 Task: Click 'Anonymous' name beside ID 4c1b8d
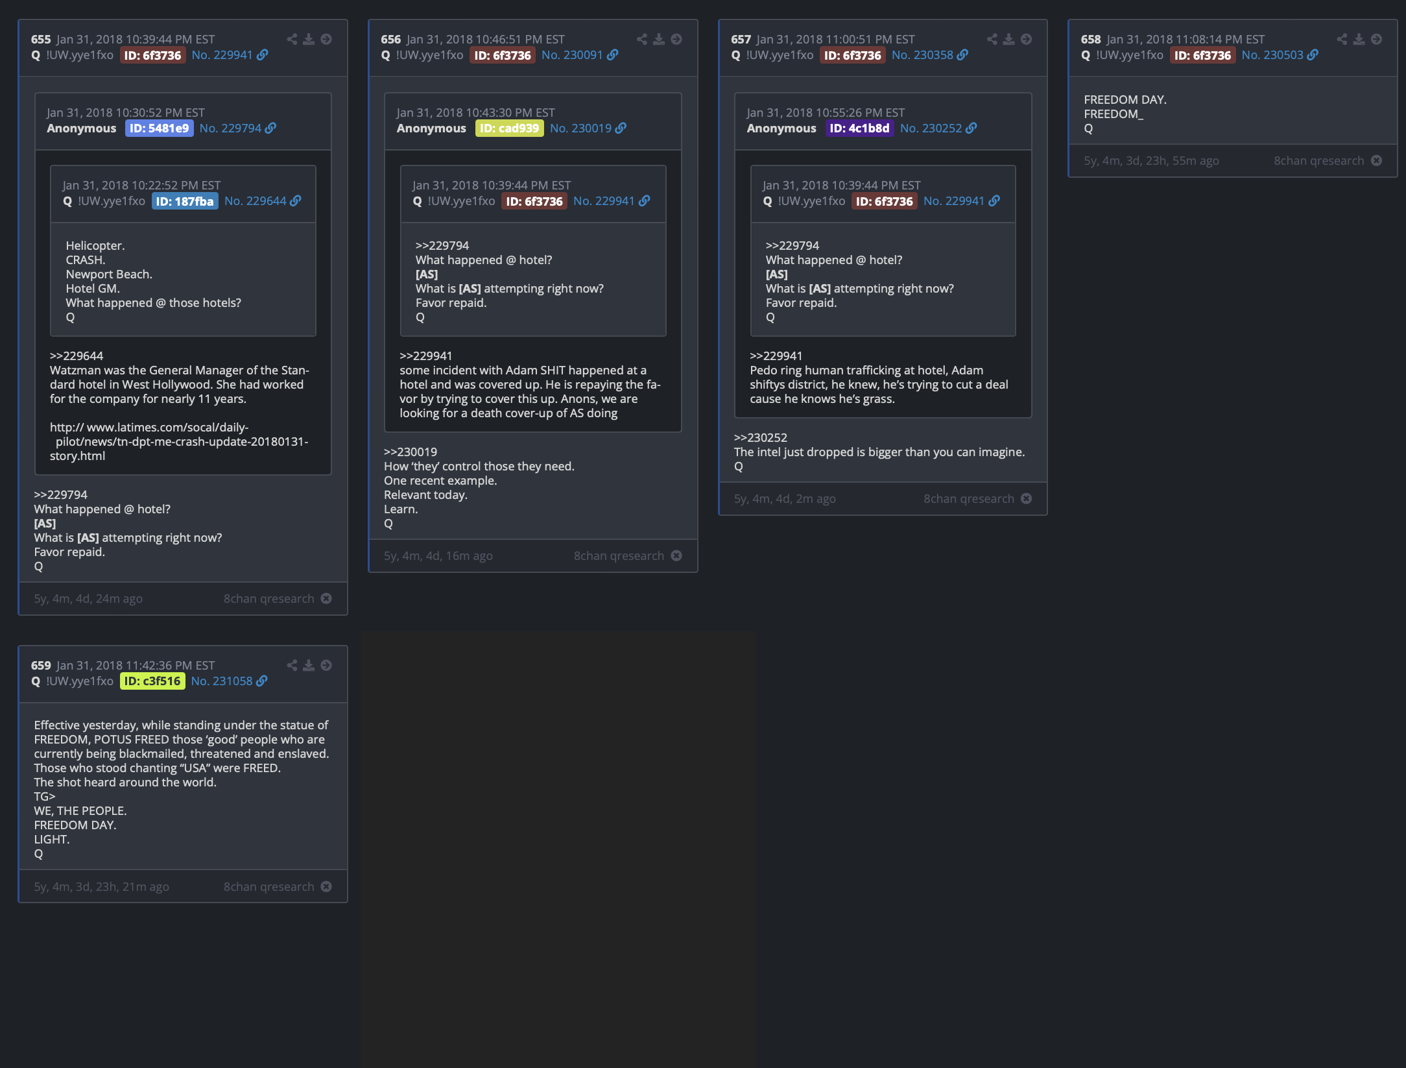click(781, 128)
